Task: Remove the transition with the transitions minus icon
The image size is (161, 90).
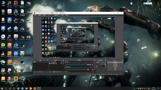Action: click(103, 64)
